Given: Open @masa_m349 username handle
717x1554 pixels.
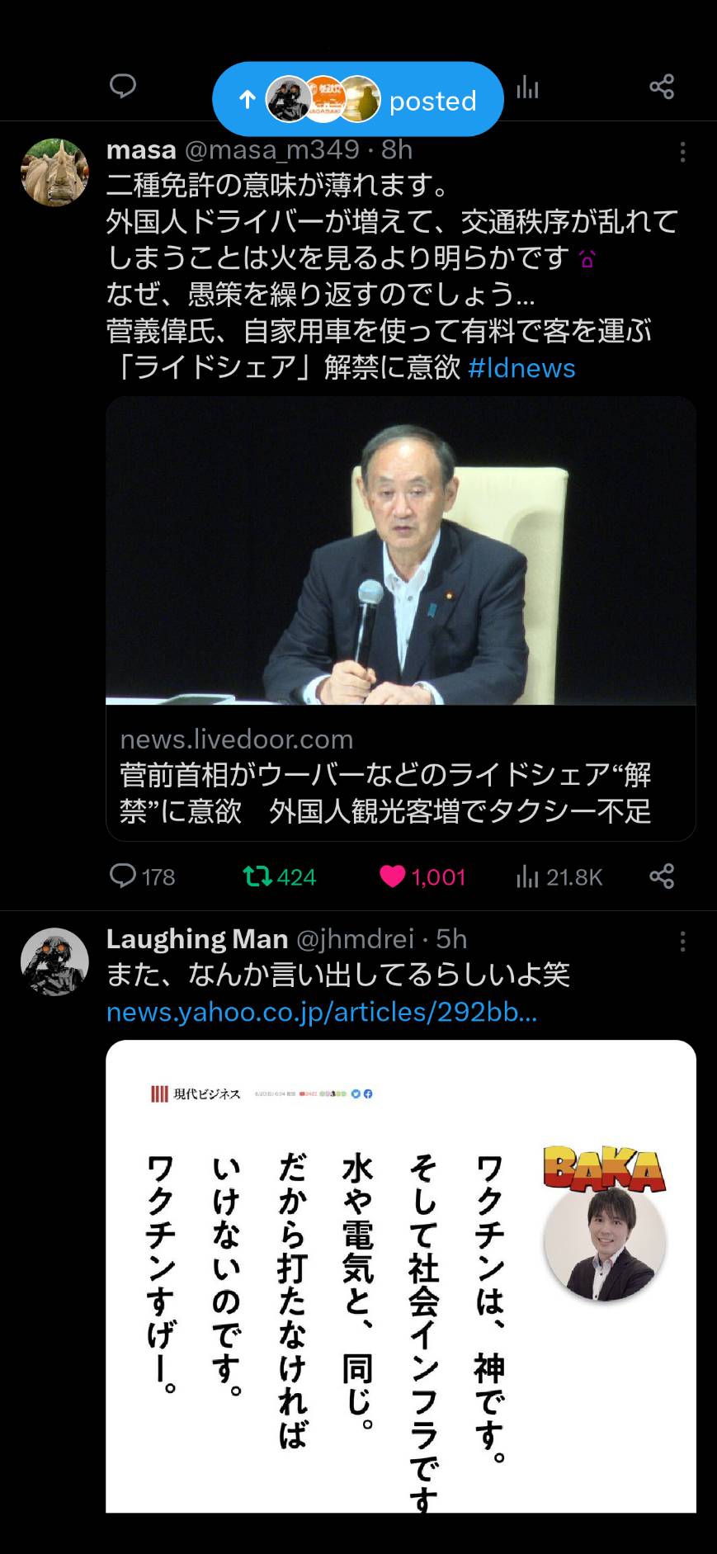Looking at the screenshot, I should click(x=272, y=149).
